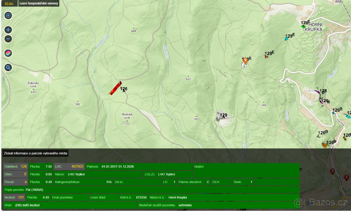The width and height of the screenshot is (351, 211).
Task: Zoom in with the plus button
Action: coord(8,30)
